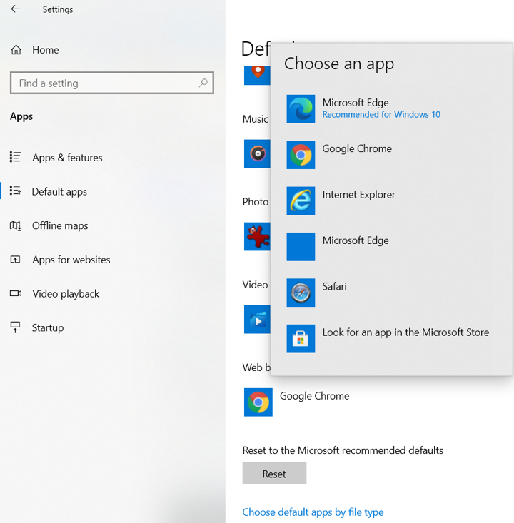Image resolution: width=514 pixels, height=523 pixels.
Task: Click Reset to the Microsoft recommended defaults text
Action: click(x=343, y=450)
